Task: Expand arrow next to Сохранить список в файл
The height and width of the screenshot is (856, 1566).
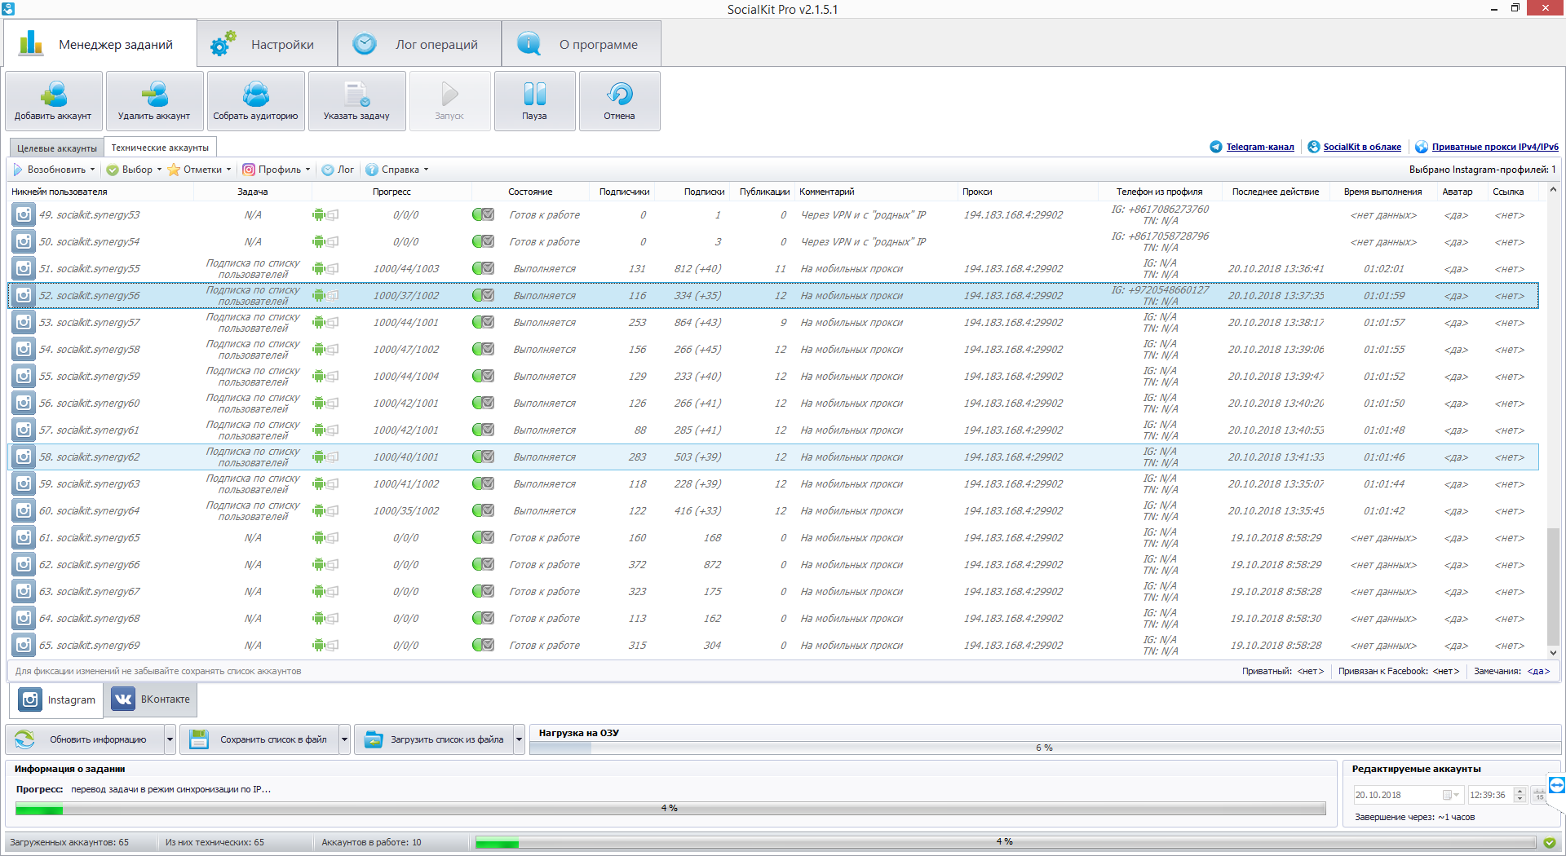Action: click(344, 740)
